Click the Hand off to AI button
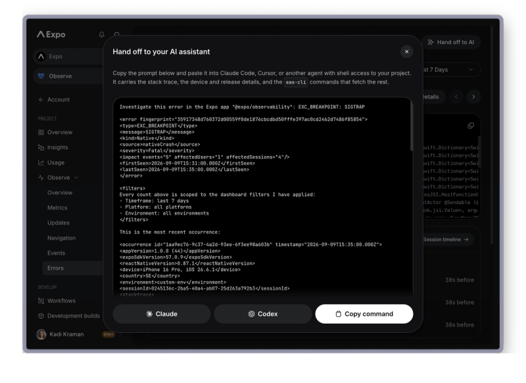The image size is (526, 383). point(451,42)
